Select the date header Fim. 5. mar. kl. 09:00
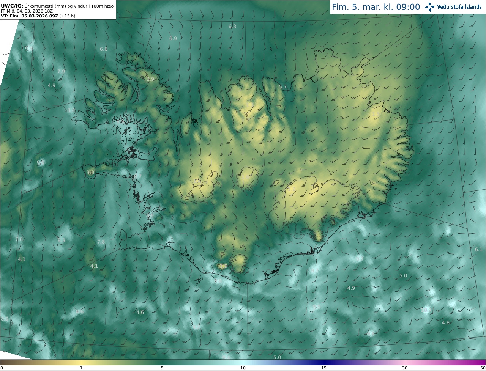486x371 pixels. pyautogui.click(x=376, y=7)
